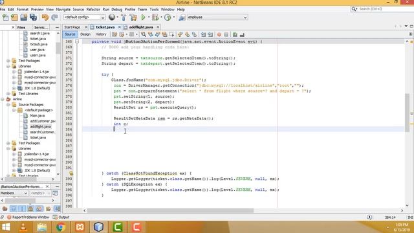Close the addflight.java tab
414x233 pixels.
coord(158,27)
